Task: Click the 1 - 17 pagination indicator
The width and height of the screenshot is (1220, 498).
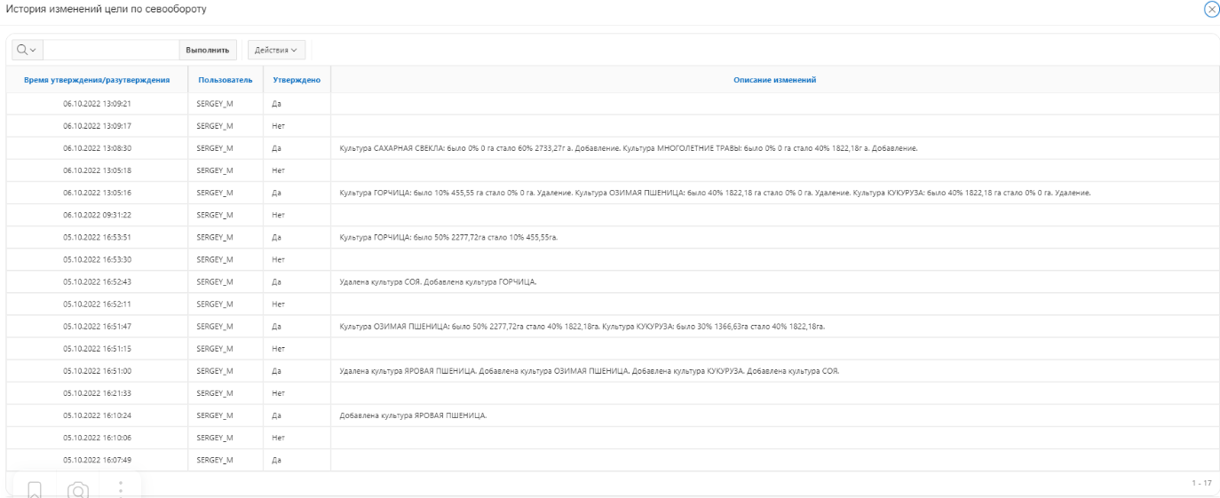Action: 1200,483
